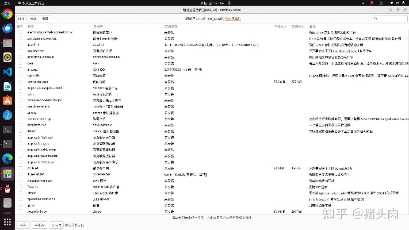Open the orange underlined link at top

coord(233,19)
